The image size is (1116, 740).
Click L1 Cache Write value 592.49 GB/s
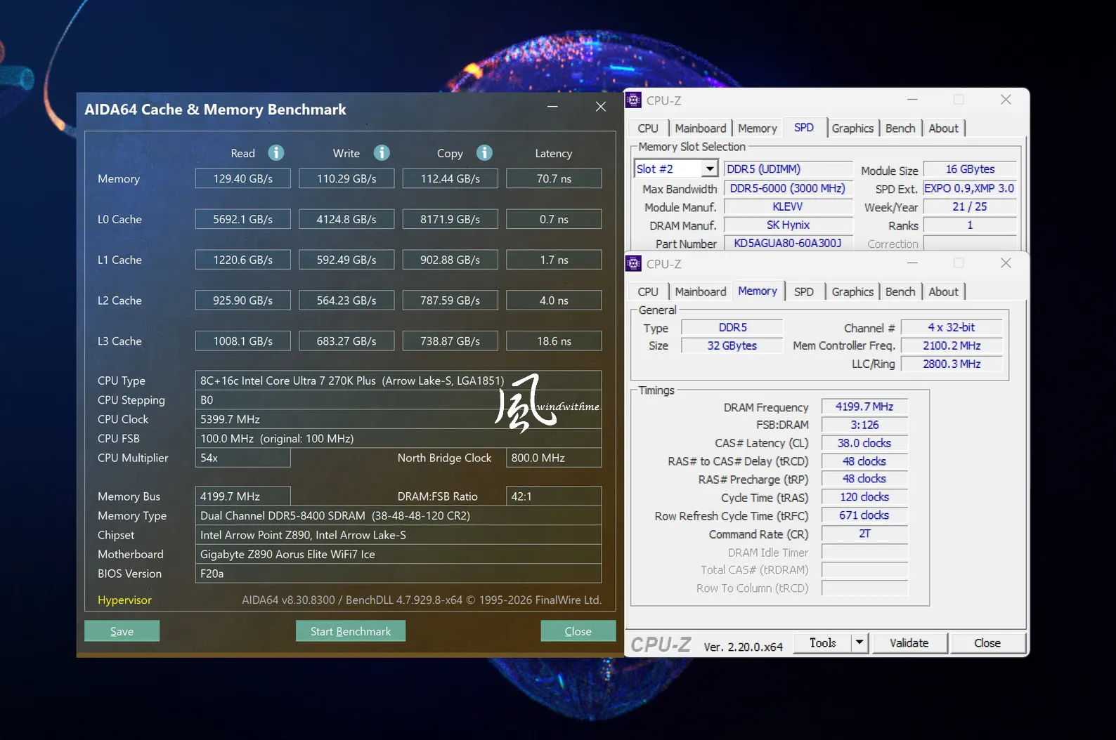tap(346, 260)
